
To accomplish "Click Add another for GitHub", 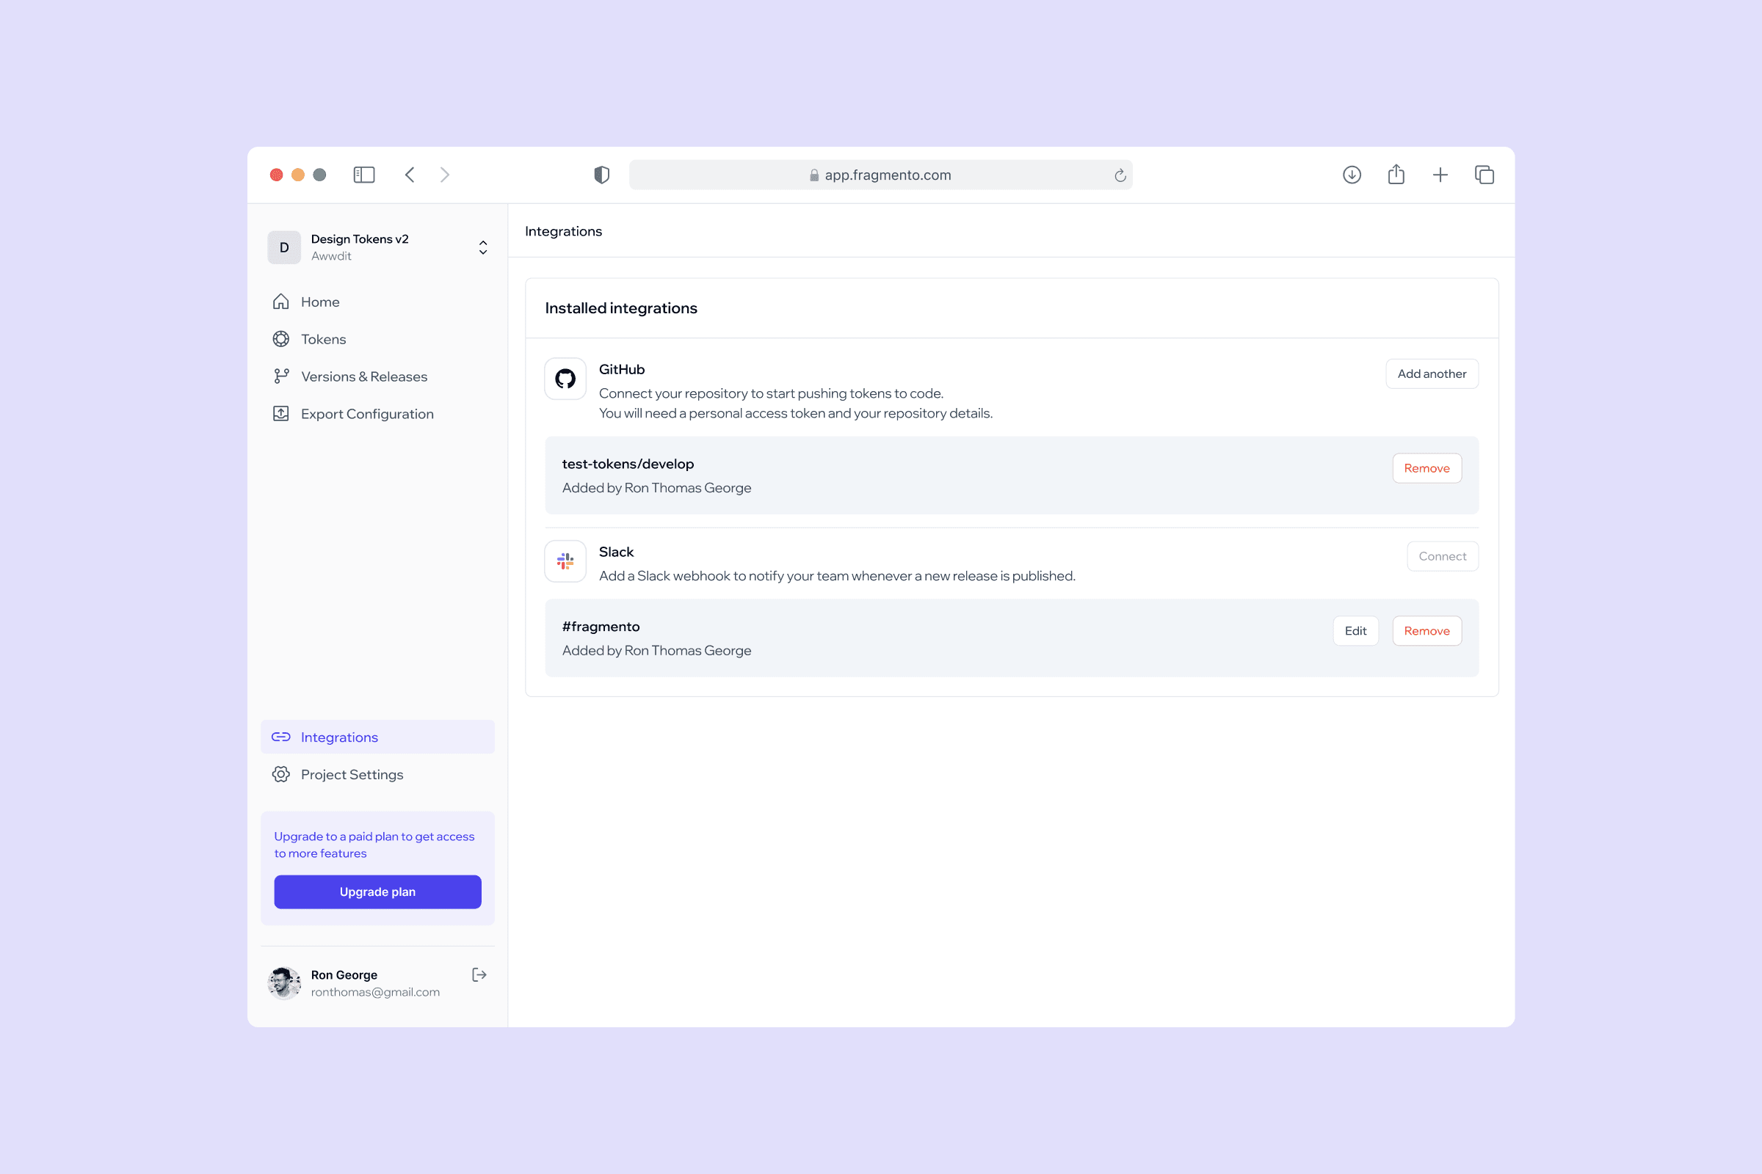I will [x=1431, y=373].
